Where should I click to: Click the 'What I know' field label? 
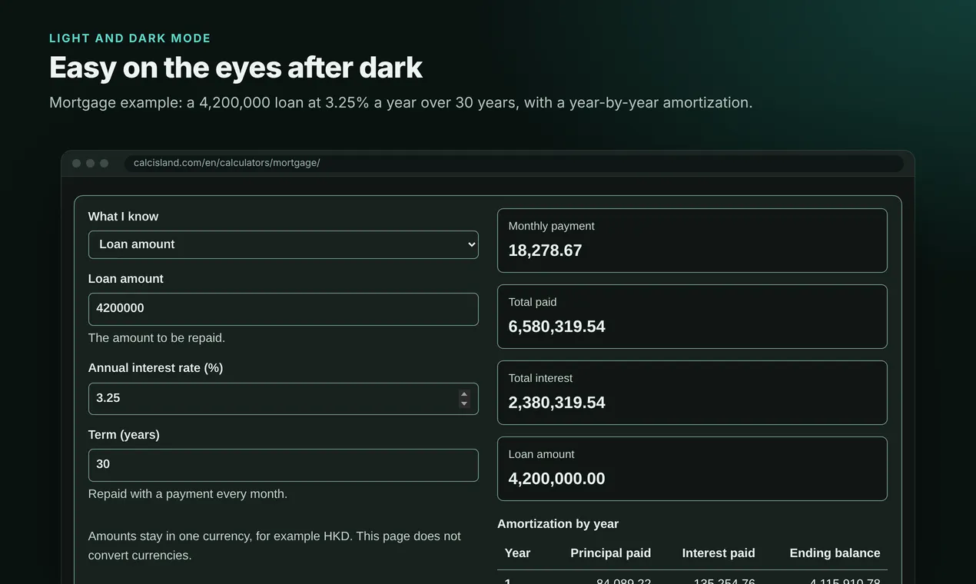[x=123, y=217]
